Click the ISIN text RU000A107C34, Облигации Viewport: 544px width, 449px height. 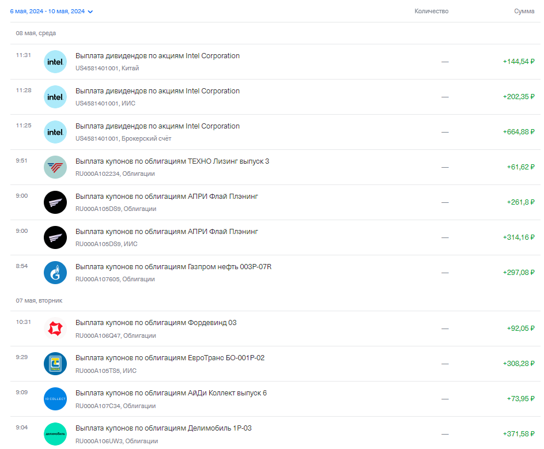tap(115, 406)
